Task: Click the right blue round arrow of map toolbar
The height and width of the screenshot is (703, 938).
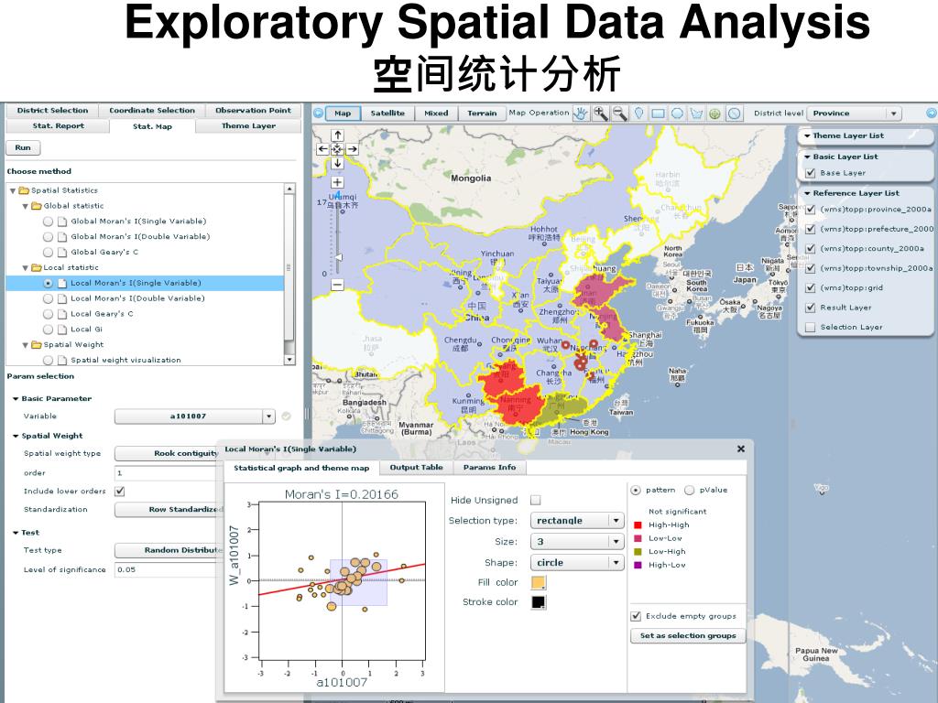Action: 931,113
